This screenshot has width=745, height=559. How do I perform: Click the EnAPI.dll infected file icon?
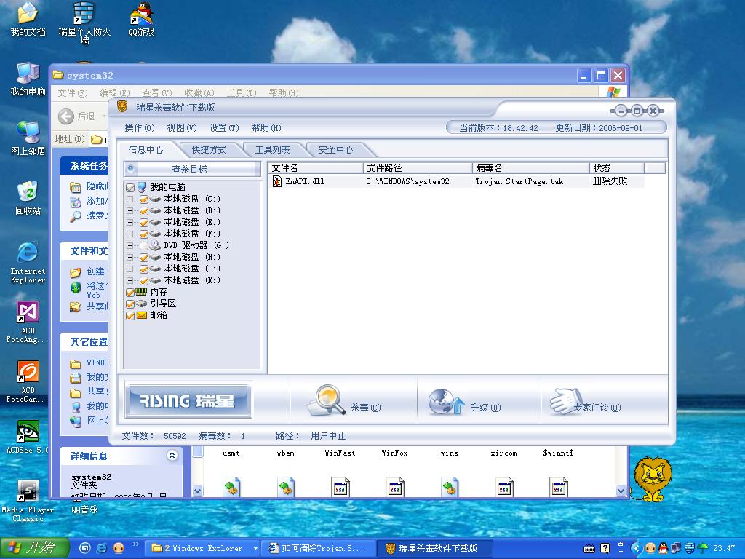coord(277,181)
